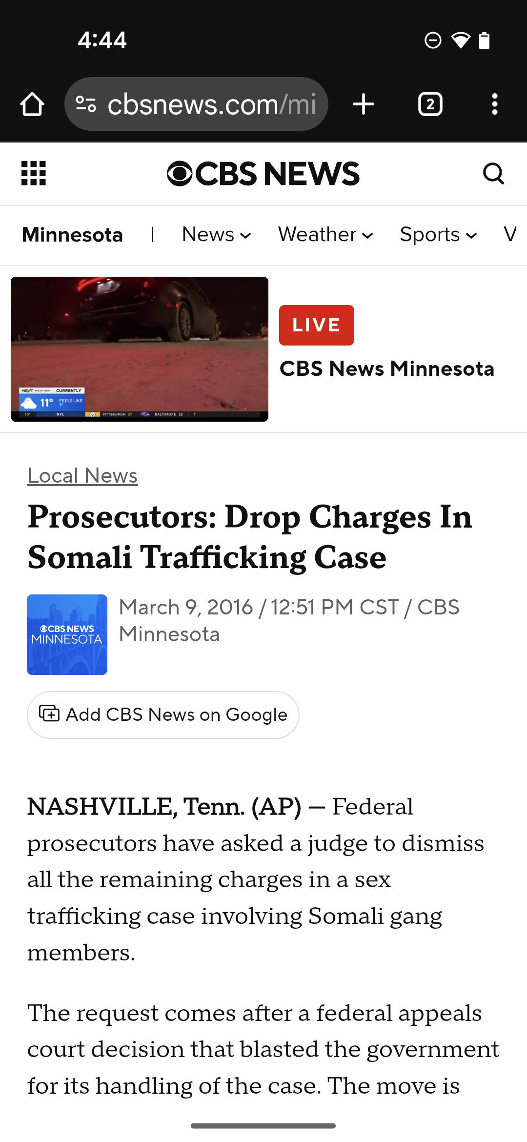Viewport: 527px width, 1142px height.
Task: Tap the search magnifier icon
Action: coord(493,173)
